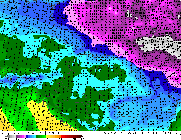Click the 'Temperature (2m) [°C] ARPEGE' title
Viewport: 181px width, 140px height.
pos(31,133)
